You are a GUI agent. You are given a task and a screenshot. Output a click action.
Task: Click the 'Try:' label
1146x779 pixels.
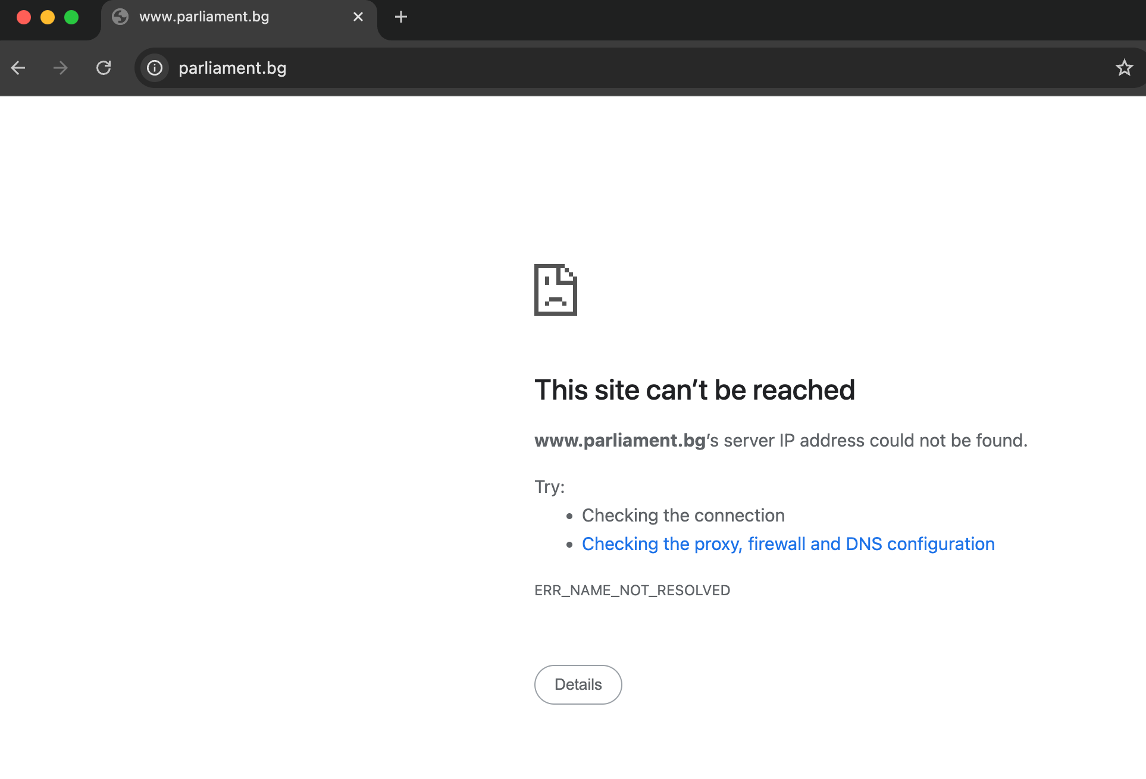[549, 487]
